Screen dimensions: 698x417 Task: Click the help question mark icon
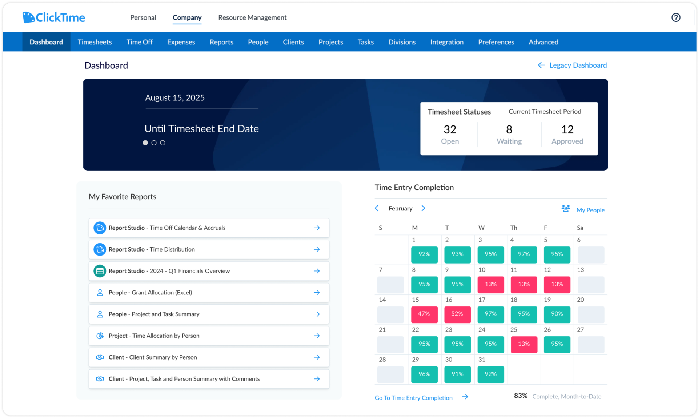click(675, 17)
